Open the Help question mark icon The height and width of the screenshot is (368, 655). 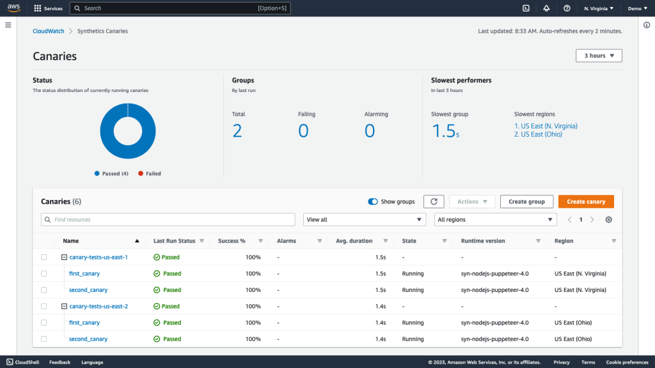coord(568,8)
